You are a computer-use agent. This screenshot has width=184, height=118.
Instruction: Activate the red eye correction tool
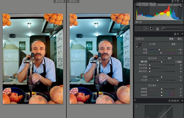click(151, 28)
